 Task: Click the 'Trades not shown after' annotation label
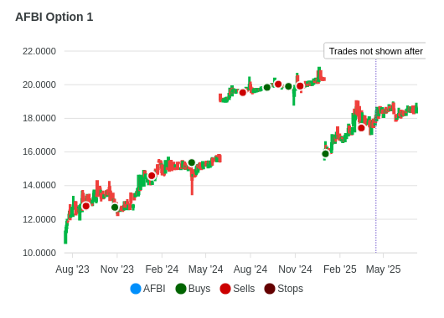pyautogui.click(x=375, y=51)
